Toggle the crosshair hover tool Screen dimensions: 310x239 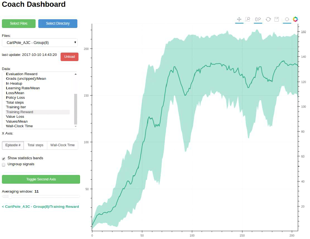[x=287, y=19]
